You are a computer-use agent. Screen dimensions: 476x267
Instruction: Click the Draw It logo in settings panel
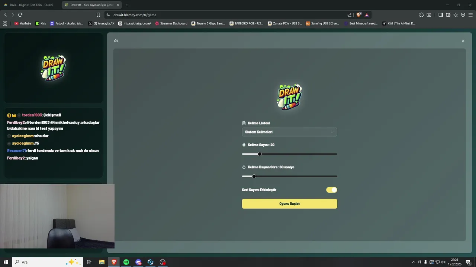(289, 97)
